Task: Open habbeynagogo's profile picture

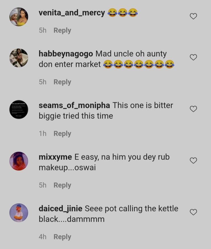Action: [x=19, y=58]
